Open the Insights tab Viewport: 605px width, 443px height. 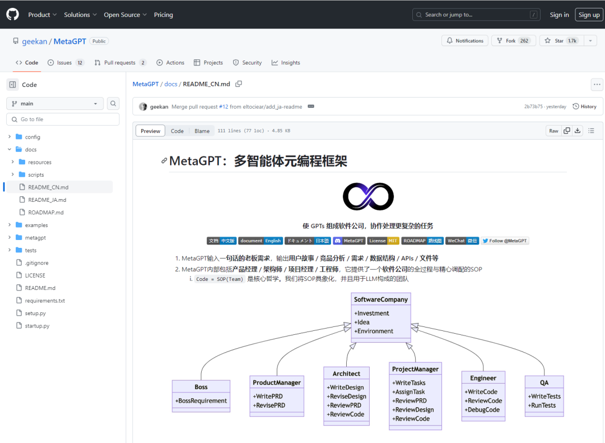[x=286, y=63]
